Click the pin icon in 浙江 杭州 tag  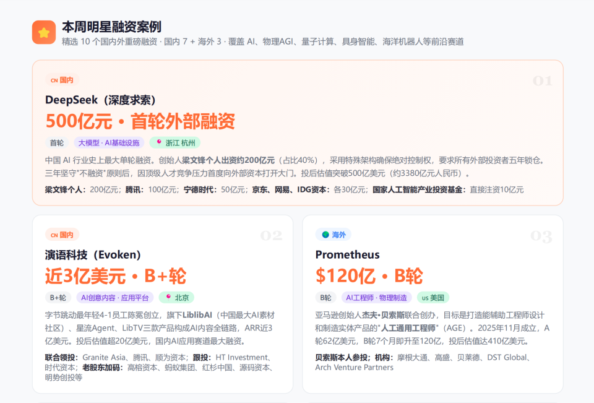tap(159, 142)
